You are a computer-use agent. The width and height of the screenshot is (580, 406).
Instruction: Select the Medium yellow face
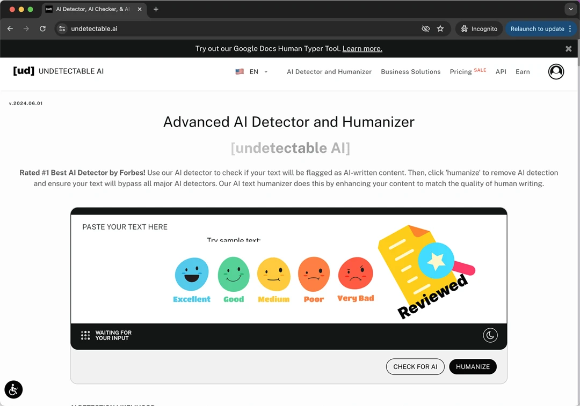pyautogui.click(x=274, y=275)
